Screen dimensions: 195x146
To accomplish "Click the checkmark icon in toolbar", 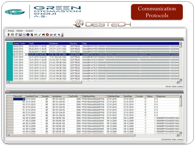I will click(39, 34).
